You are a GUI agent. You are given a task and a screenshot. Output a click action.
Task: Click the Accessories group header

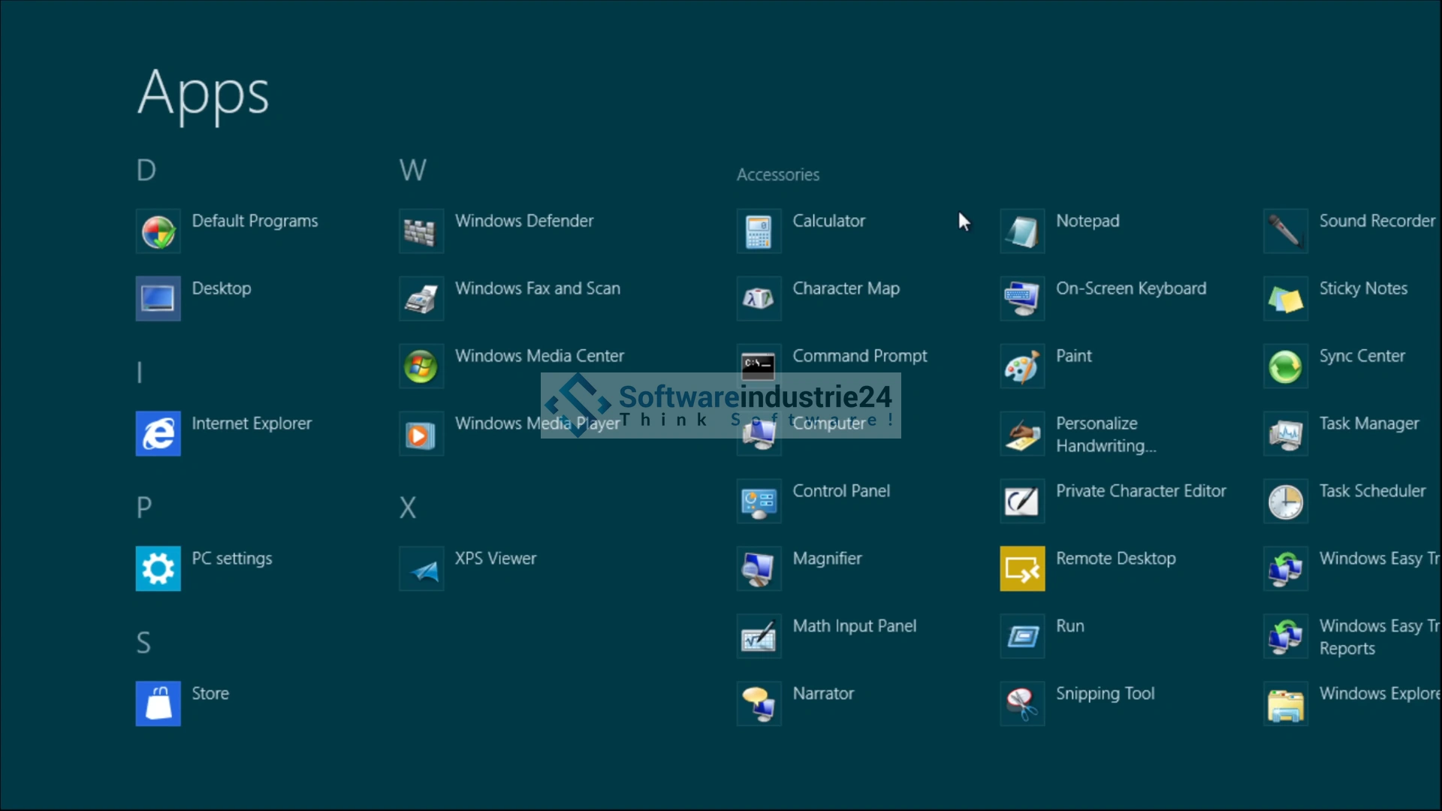pyautogui.click(x=777, y=175)
